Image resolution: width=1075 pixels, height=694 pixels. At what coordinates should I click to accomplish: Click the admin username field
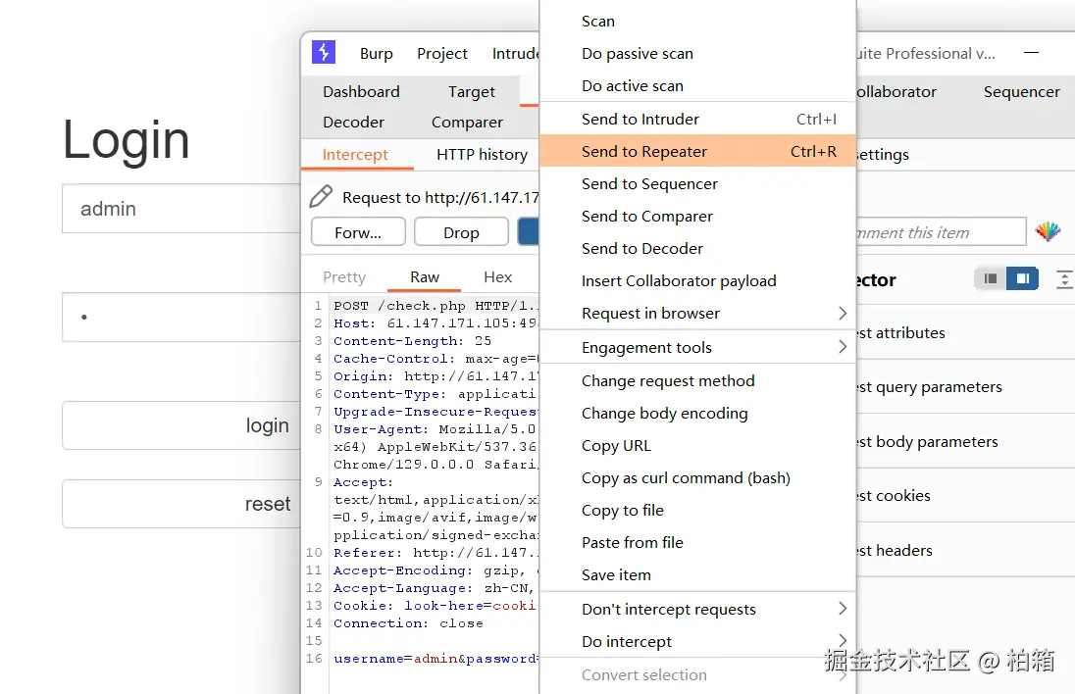click(x=181, y=208)
